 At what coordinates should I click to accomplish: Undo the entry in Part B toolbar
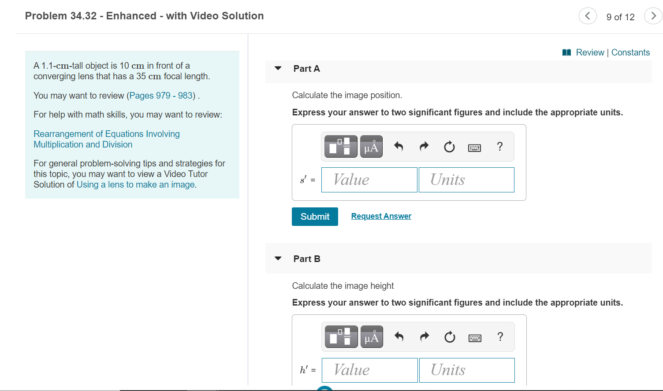(399, 336)
